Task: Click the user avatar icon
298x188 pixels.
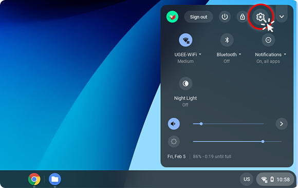Action: [x=172, y=17]
